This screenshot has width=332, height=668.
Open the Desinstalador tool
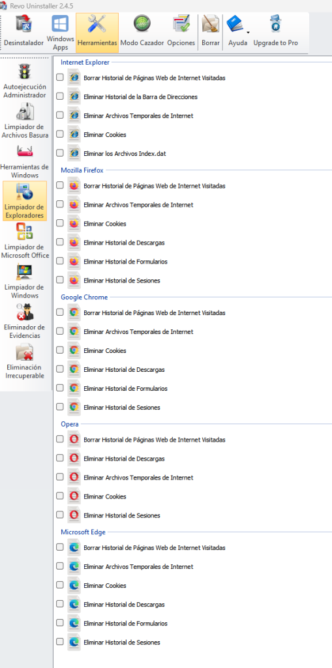tap(24, 33)
